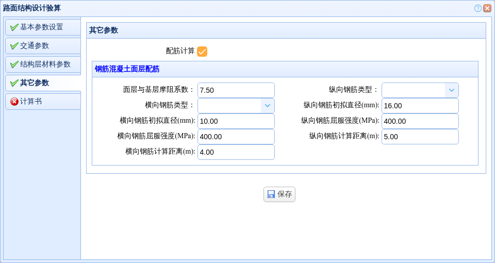Edit 纵向钢筋计算距离 input field
Screen dimensions: 495x263
[420, 137]
